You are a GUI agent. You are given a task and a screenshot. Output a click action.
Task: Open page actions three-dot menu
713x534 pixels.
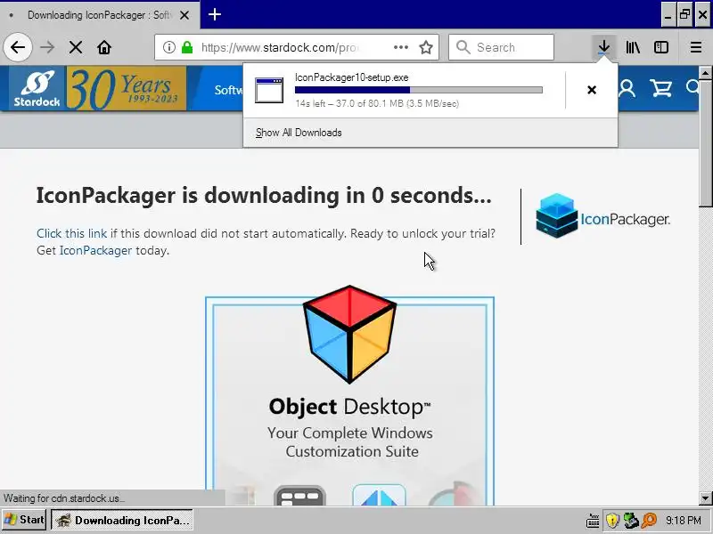[400, 47]
